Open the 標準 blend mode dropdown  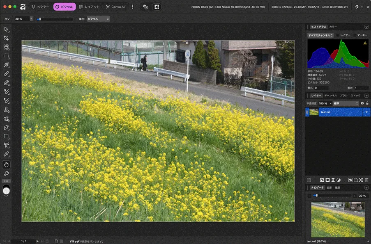click(346, 103)
